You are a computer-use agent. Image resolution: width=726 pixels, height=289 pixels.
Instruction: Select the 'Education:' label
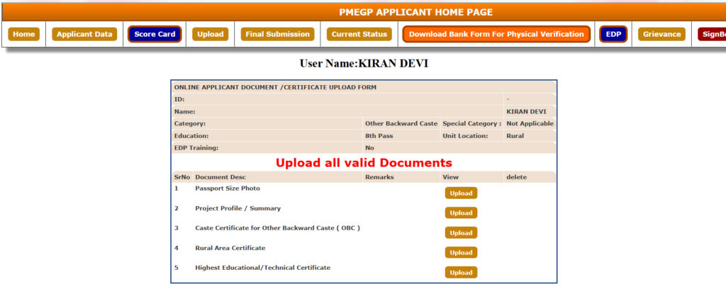191,136
